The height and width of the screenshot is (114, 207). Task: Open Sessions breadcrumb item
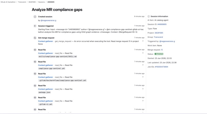tap(41, 2)
